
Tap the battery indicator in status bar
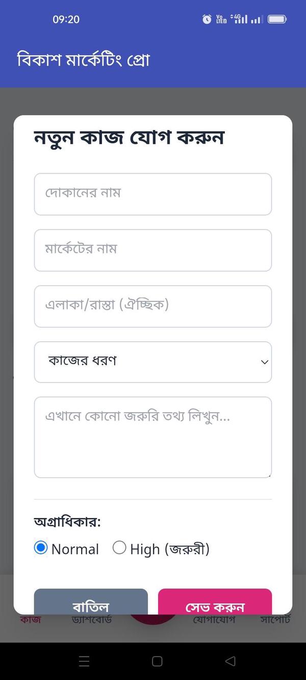click(277, 19)
